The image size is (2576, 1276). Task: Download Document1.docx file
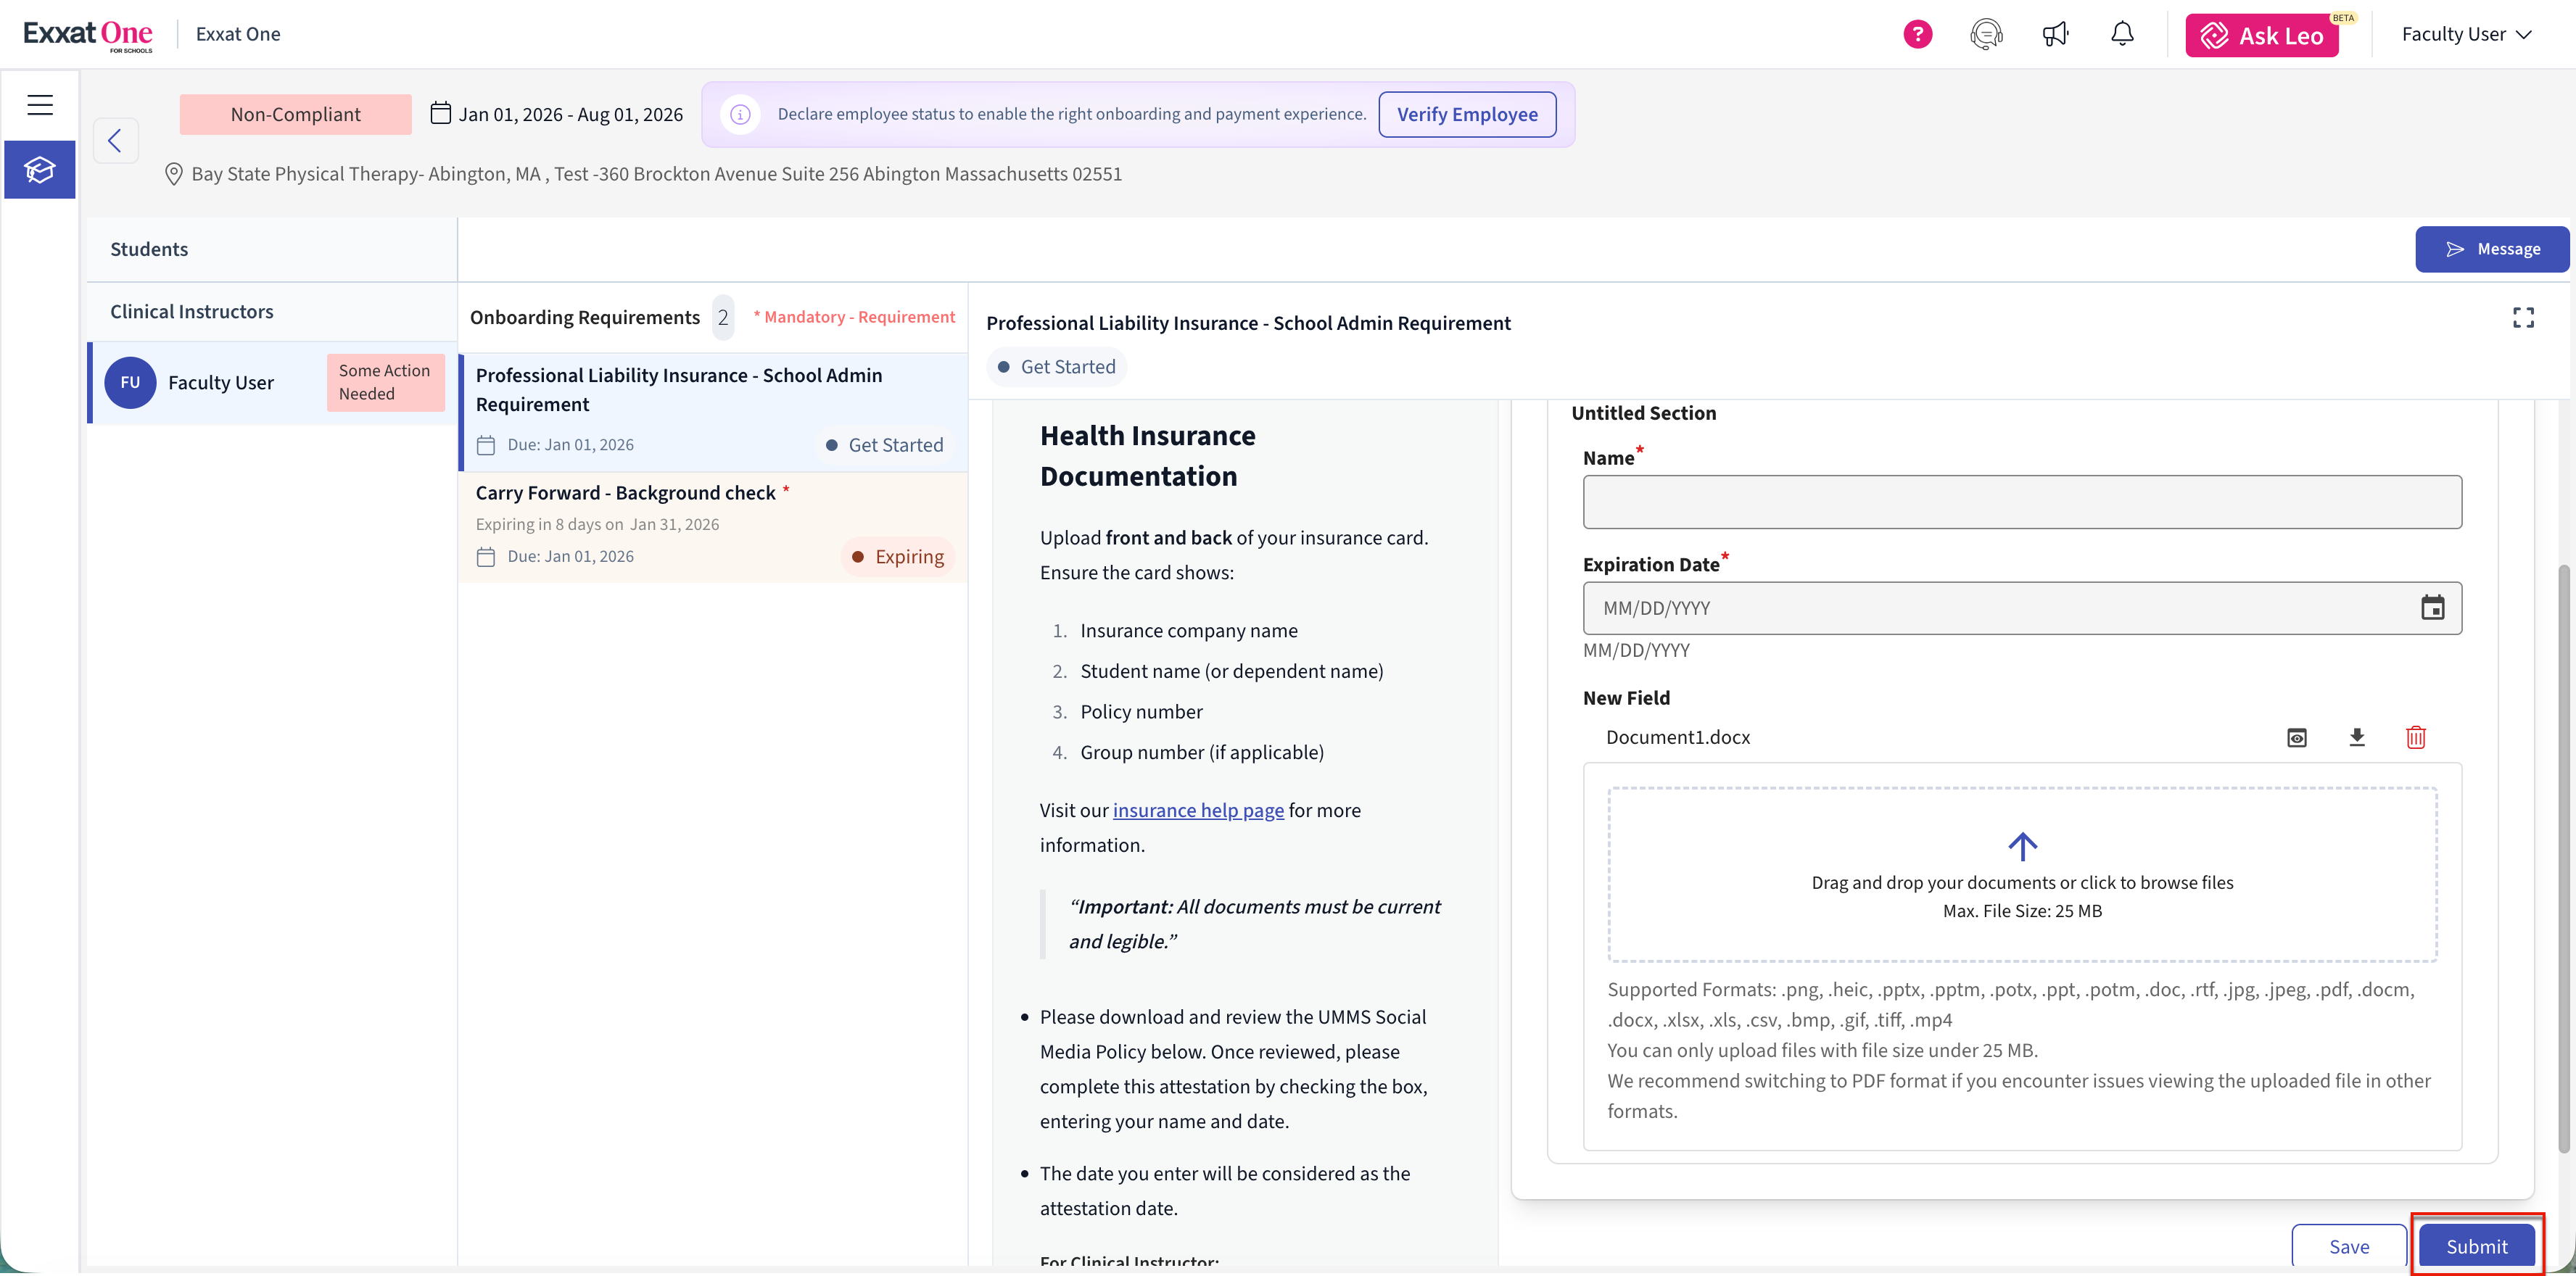coord(2357,738)
